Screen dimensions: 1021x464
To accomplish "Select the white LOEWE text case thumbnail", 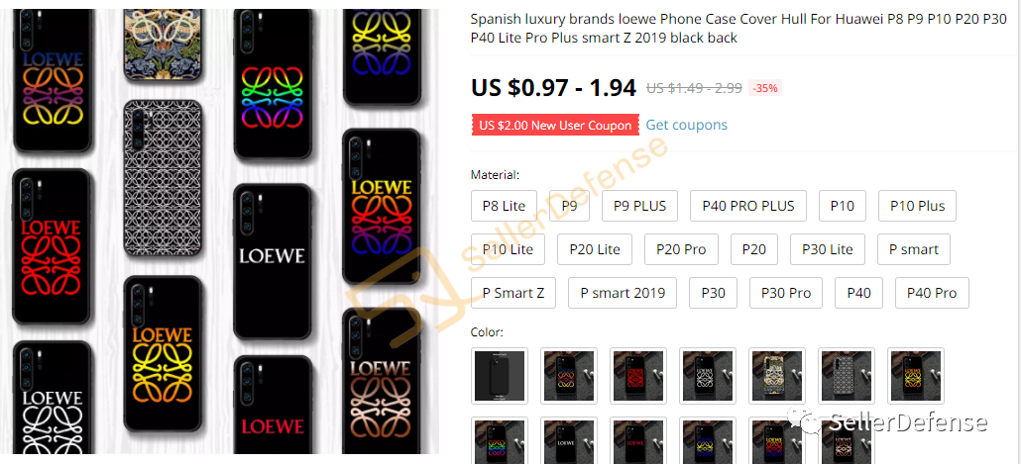I will tap(568, 440).
